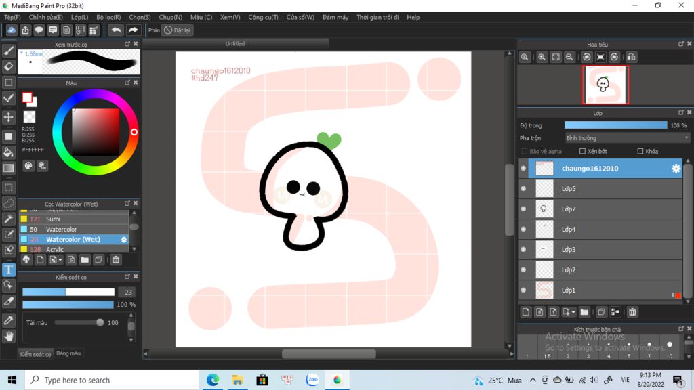Open the Bộ lọc(R) filter menu
Viewport: 694px width, 390px height.
108,17
